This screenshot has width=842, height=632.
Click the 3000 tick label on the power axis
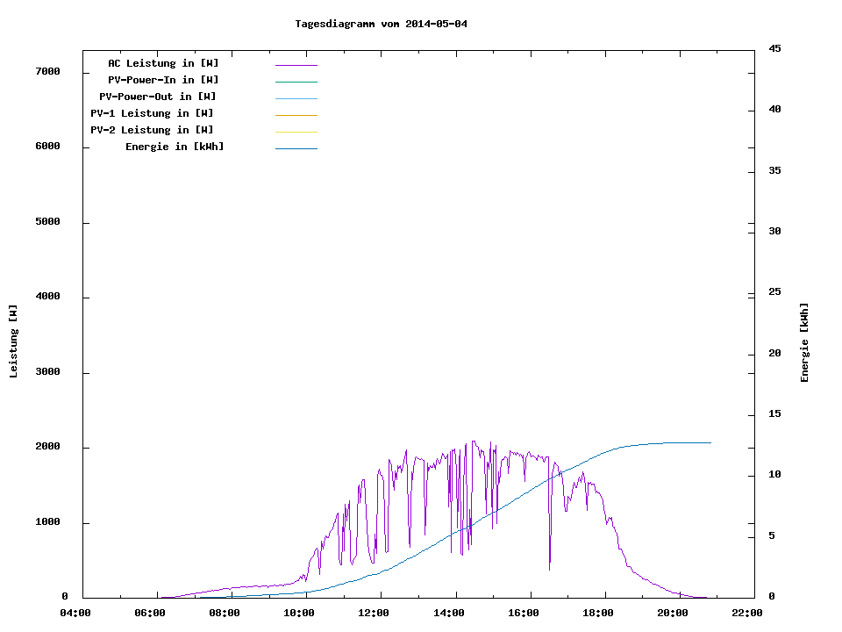coord(46,372)
